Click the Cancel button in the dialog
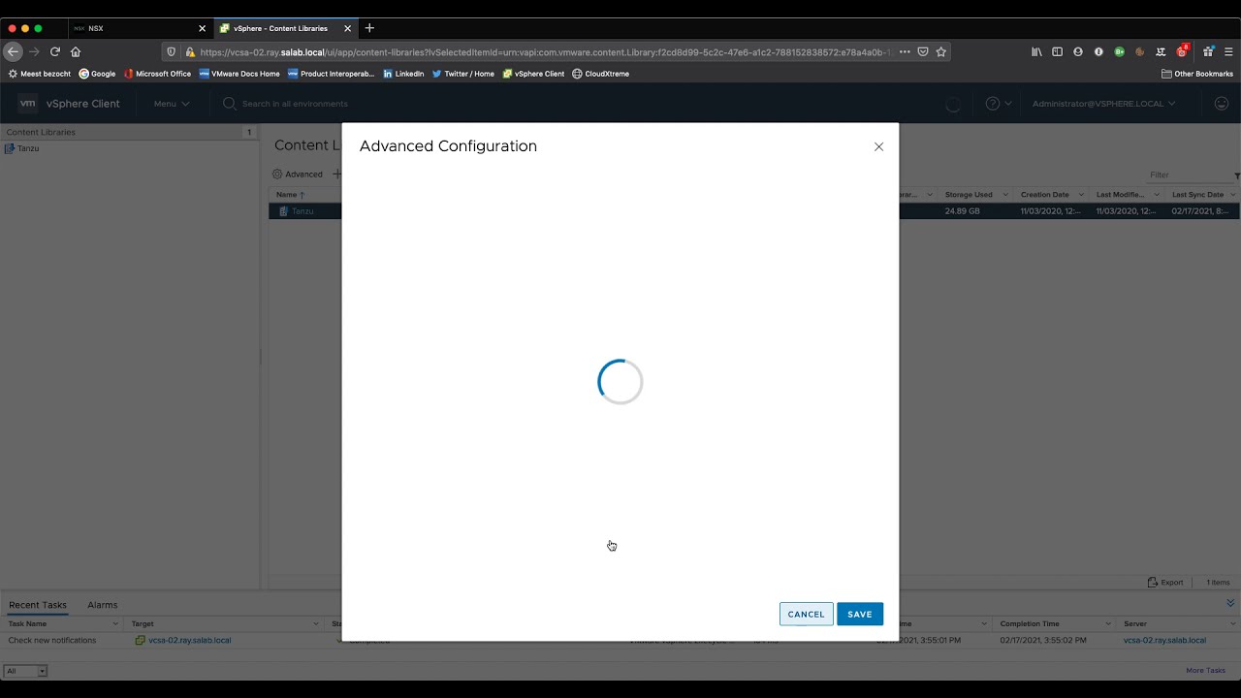Screen dimensions: 1241x698 coord(806,614)
